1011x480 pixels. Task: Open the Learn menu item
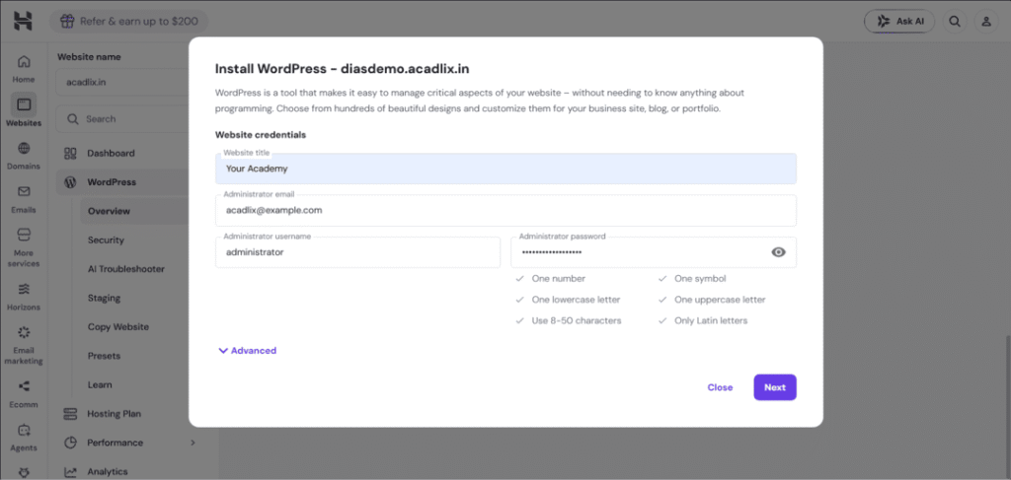click(x=100, y=384)
